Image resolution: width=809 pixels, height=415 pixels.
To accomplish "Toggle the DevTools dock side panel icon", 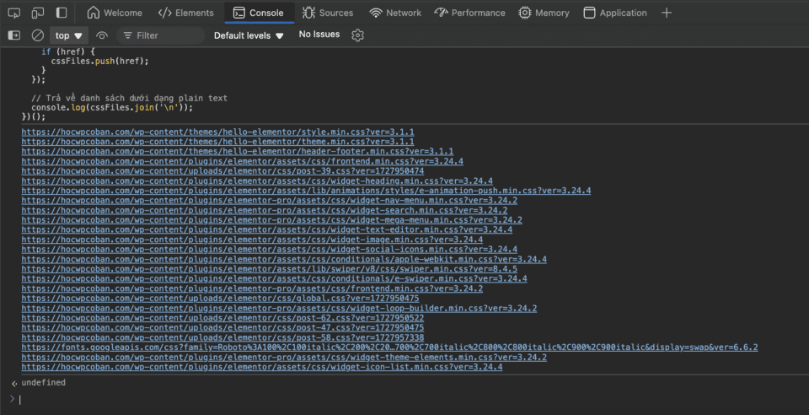I will (62, 13).
